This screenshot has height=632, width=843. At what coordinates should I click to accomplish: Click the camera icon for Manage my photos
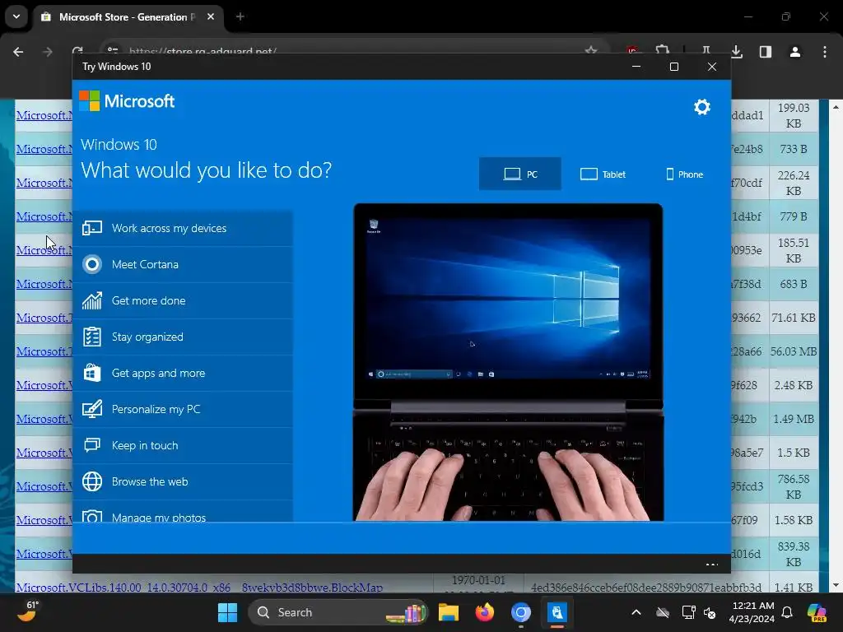tap(92, 516)
